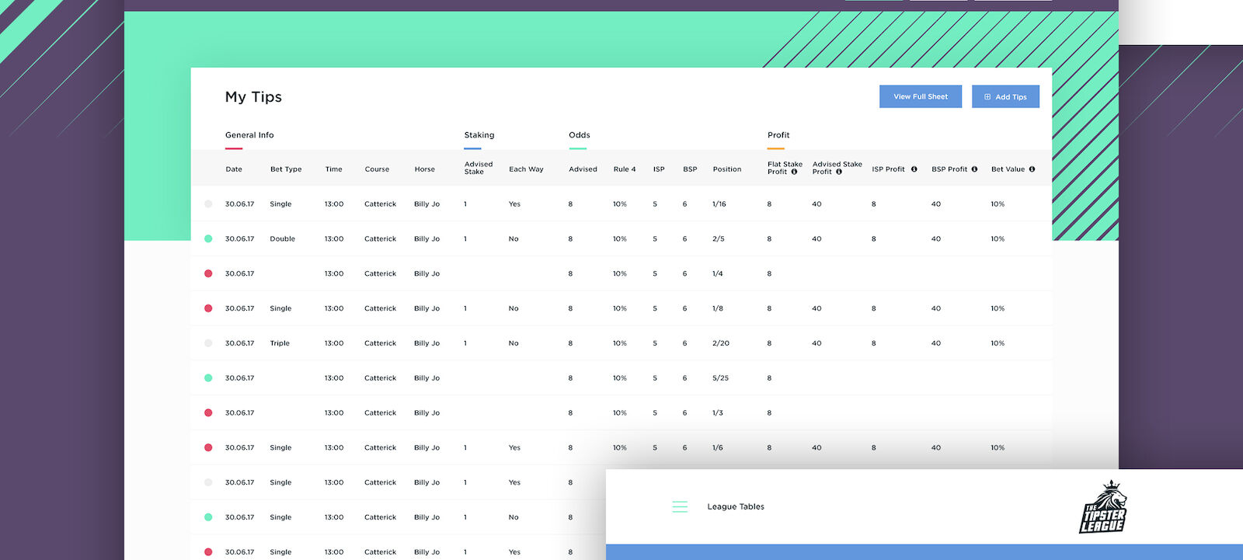Toggle the grey status dot on the Triple bet row

coord(208,343)
